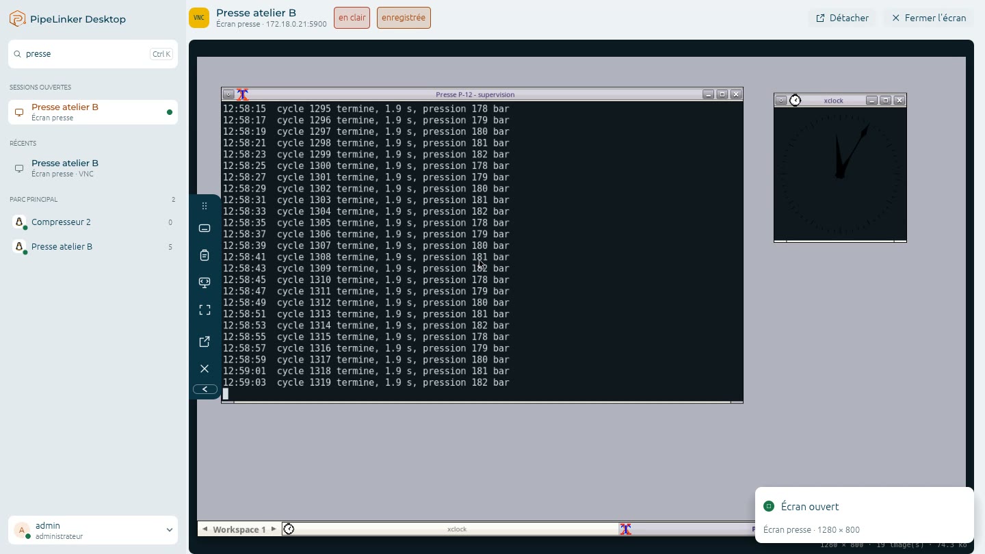Viewport: 985px width, 554px height.
Task: Select Compresseur 2 in Parc principal
Action: [x=93, y=222]
